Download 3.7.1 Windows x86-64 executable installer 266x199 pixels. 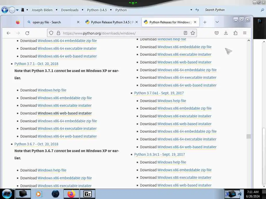point(67,129)
